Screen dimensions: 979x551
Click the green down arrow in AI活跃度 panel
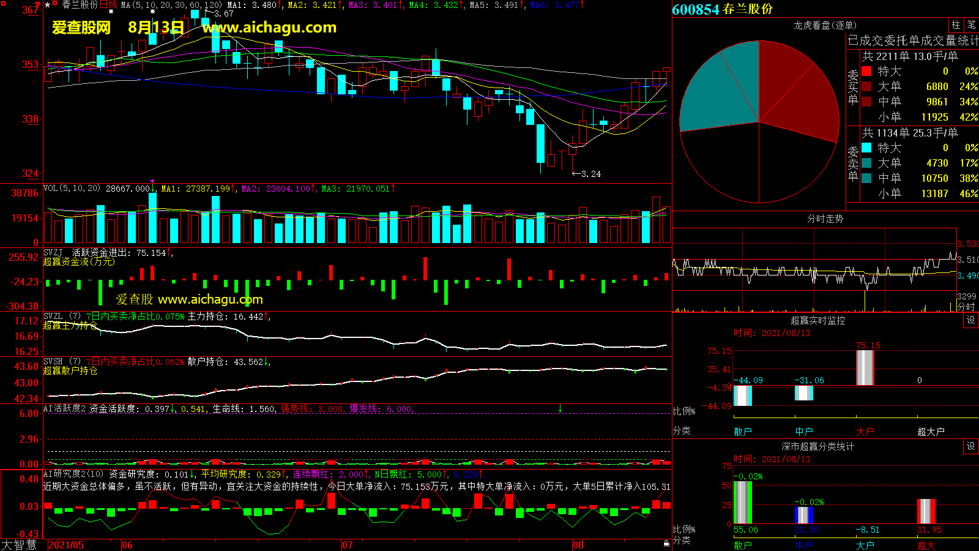[560, 409]
